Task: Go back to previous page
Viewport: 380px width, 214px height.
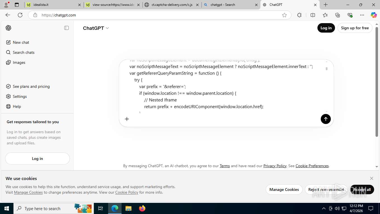Action: tap(8, 15)
